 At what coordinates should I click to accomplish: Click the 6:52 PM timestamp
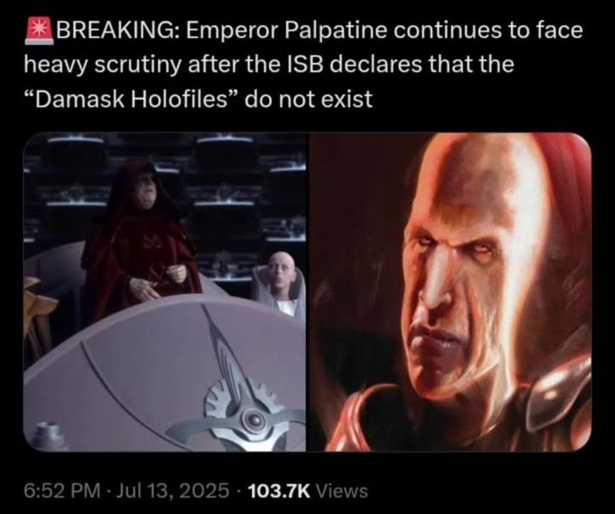(61, 490)
